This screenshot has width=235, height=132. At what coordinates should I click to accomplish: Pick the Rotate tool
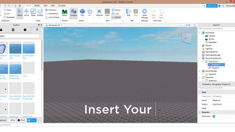point(40,12)
